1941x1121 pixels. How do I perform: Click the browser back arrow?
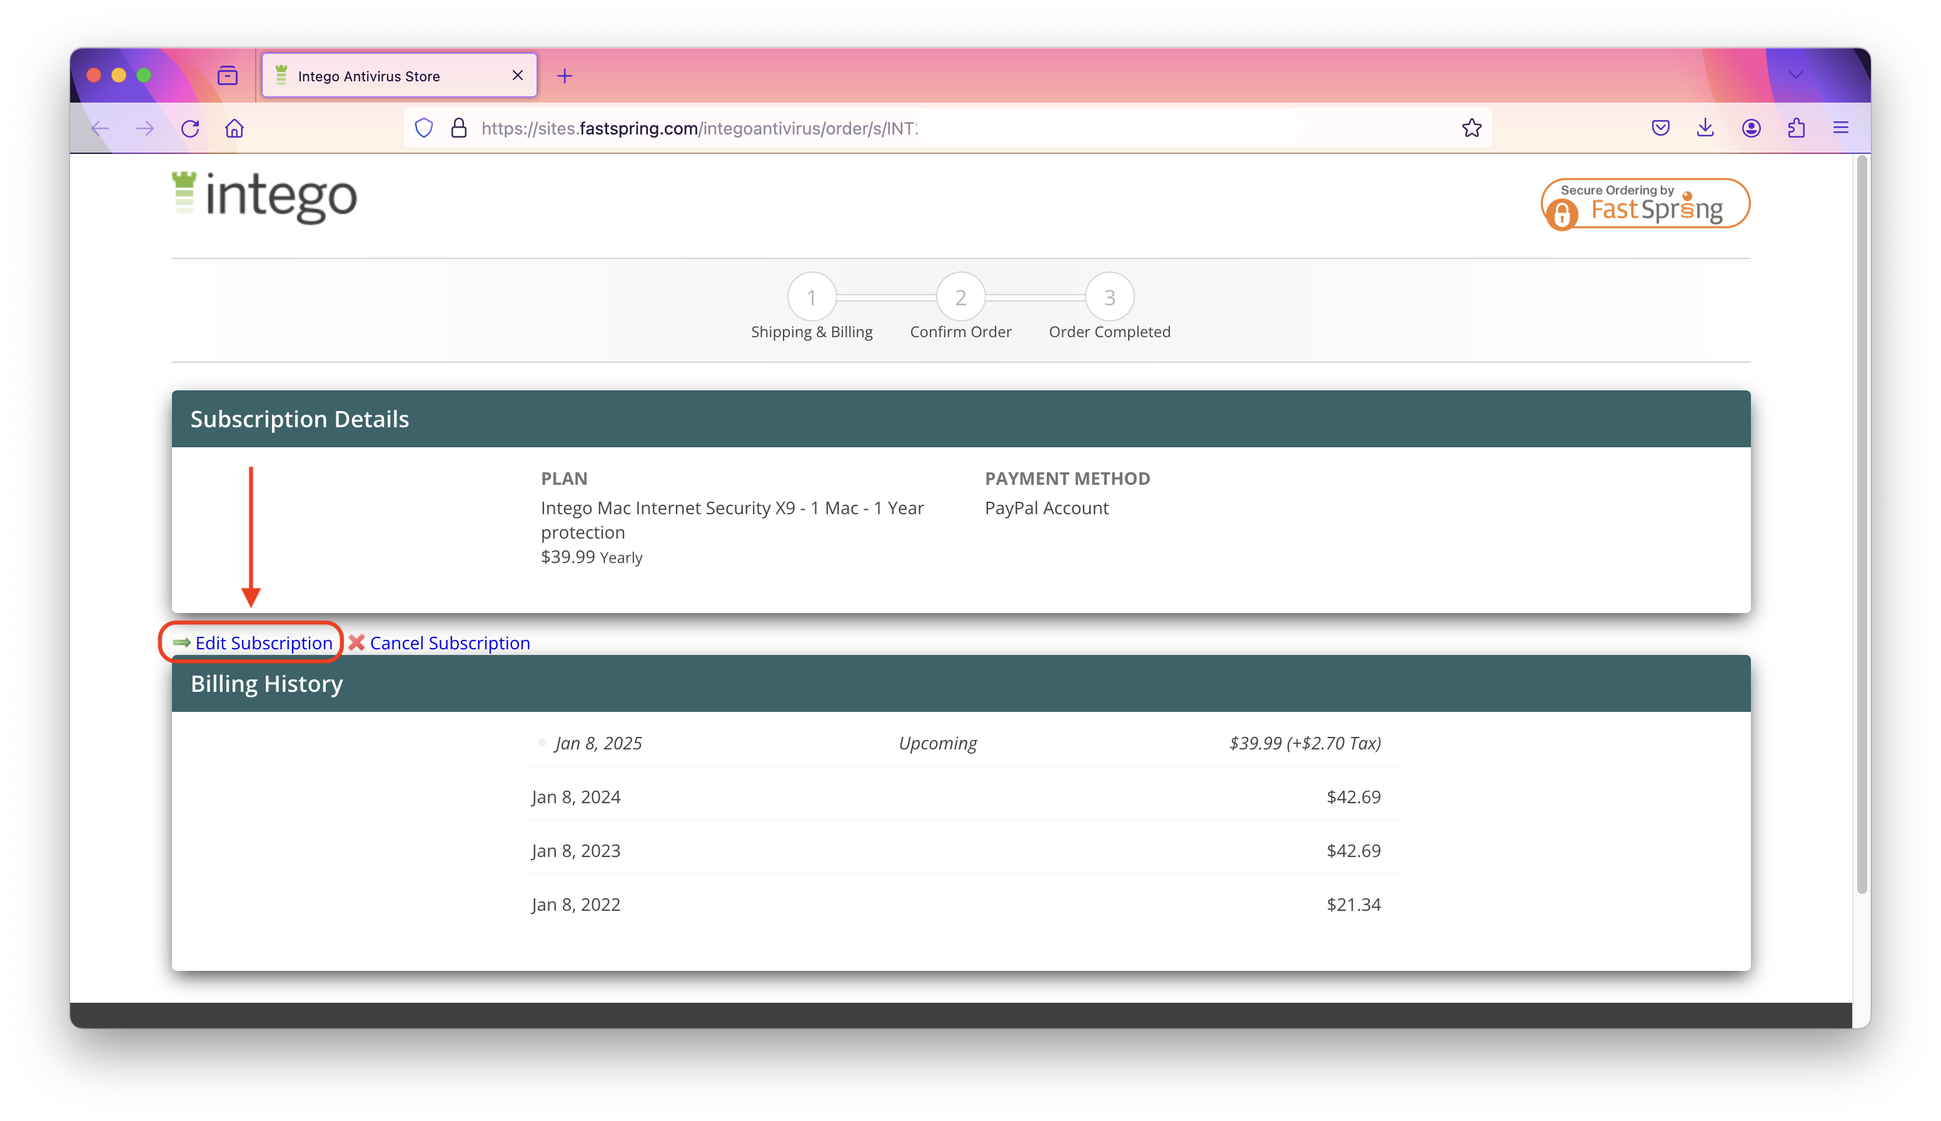pyautogui.click(x=100, y=129)
